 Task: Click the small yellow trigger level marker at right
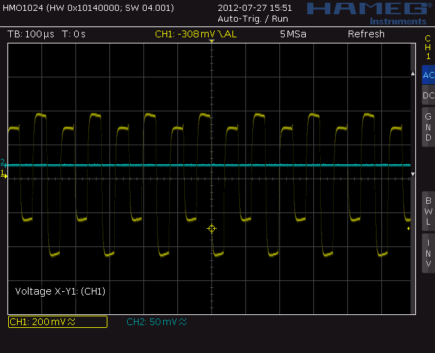pos(408,229)
